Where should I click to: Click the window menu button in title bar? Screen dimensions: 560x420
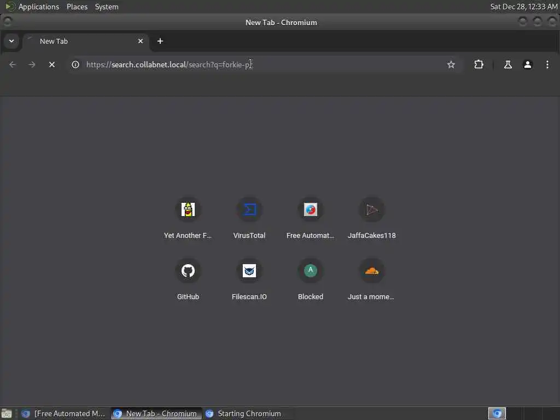(x=7, y=22)
